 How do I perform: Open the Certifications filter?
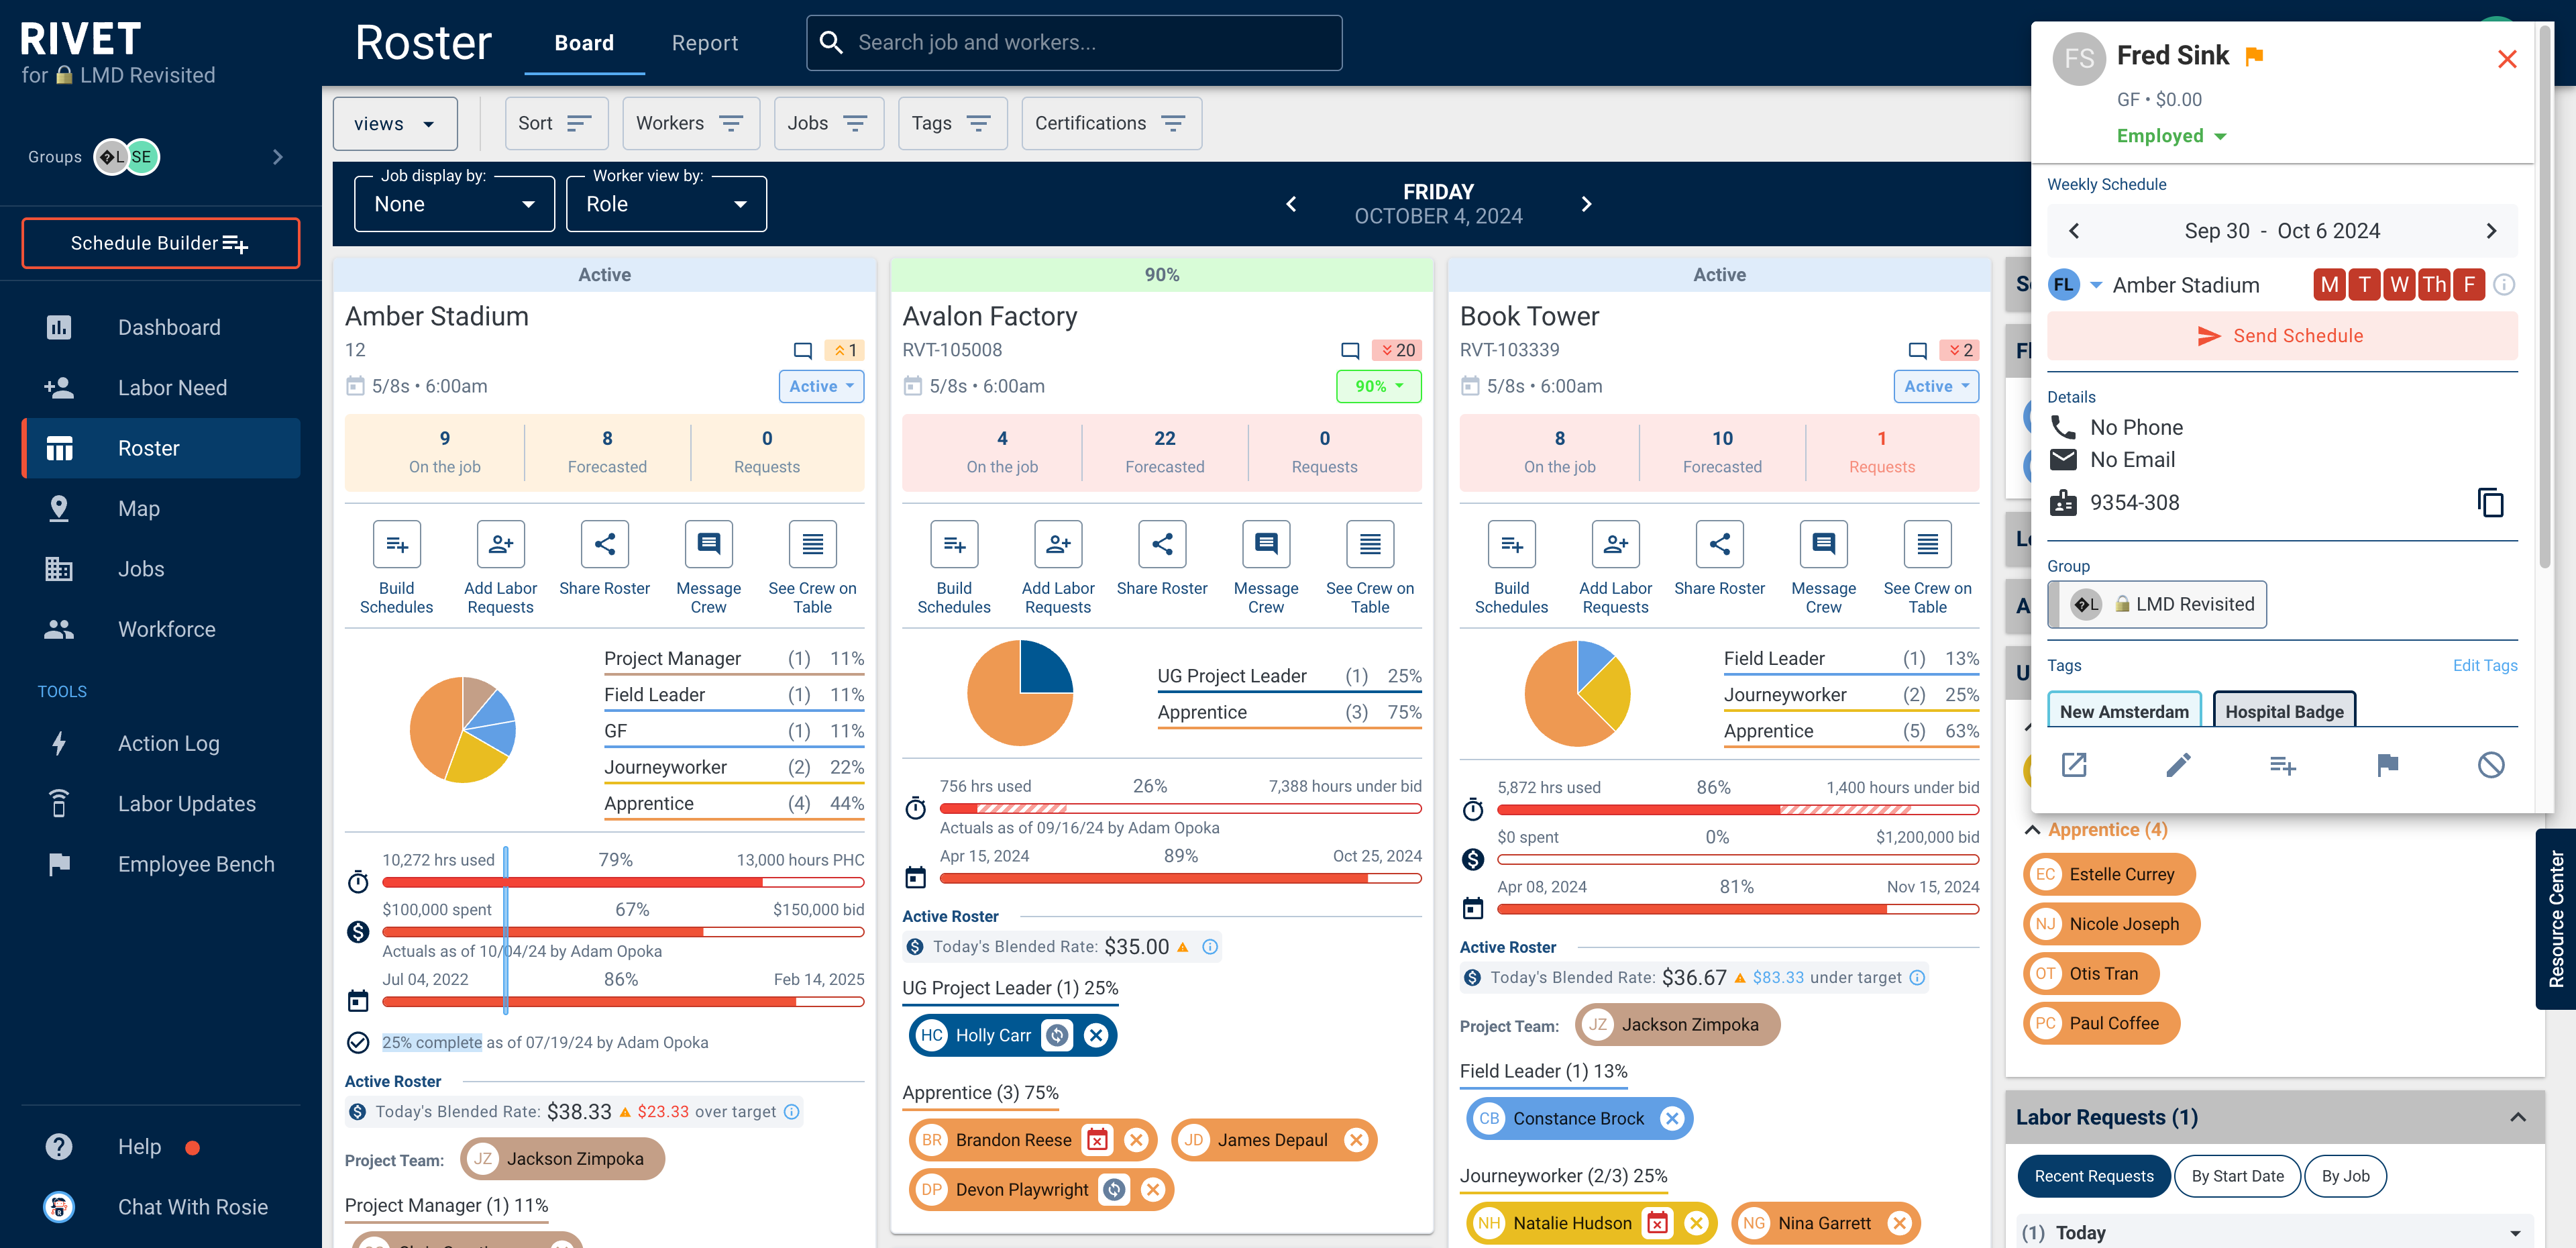(x=1111, y=123)
